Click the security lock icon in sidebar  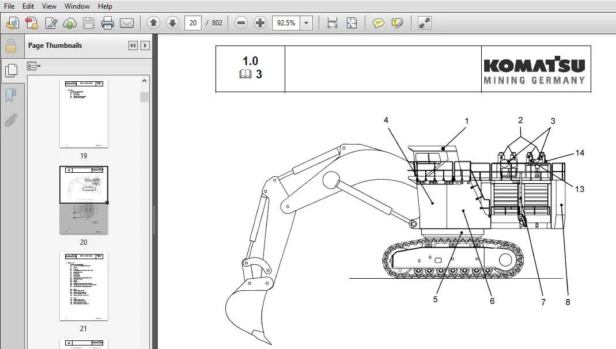pos(11,46)
